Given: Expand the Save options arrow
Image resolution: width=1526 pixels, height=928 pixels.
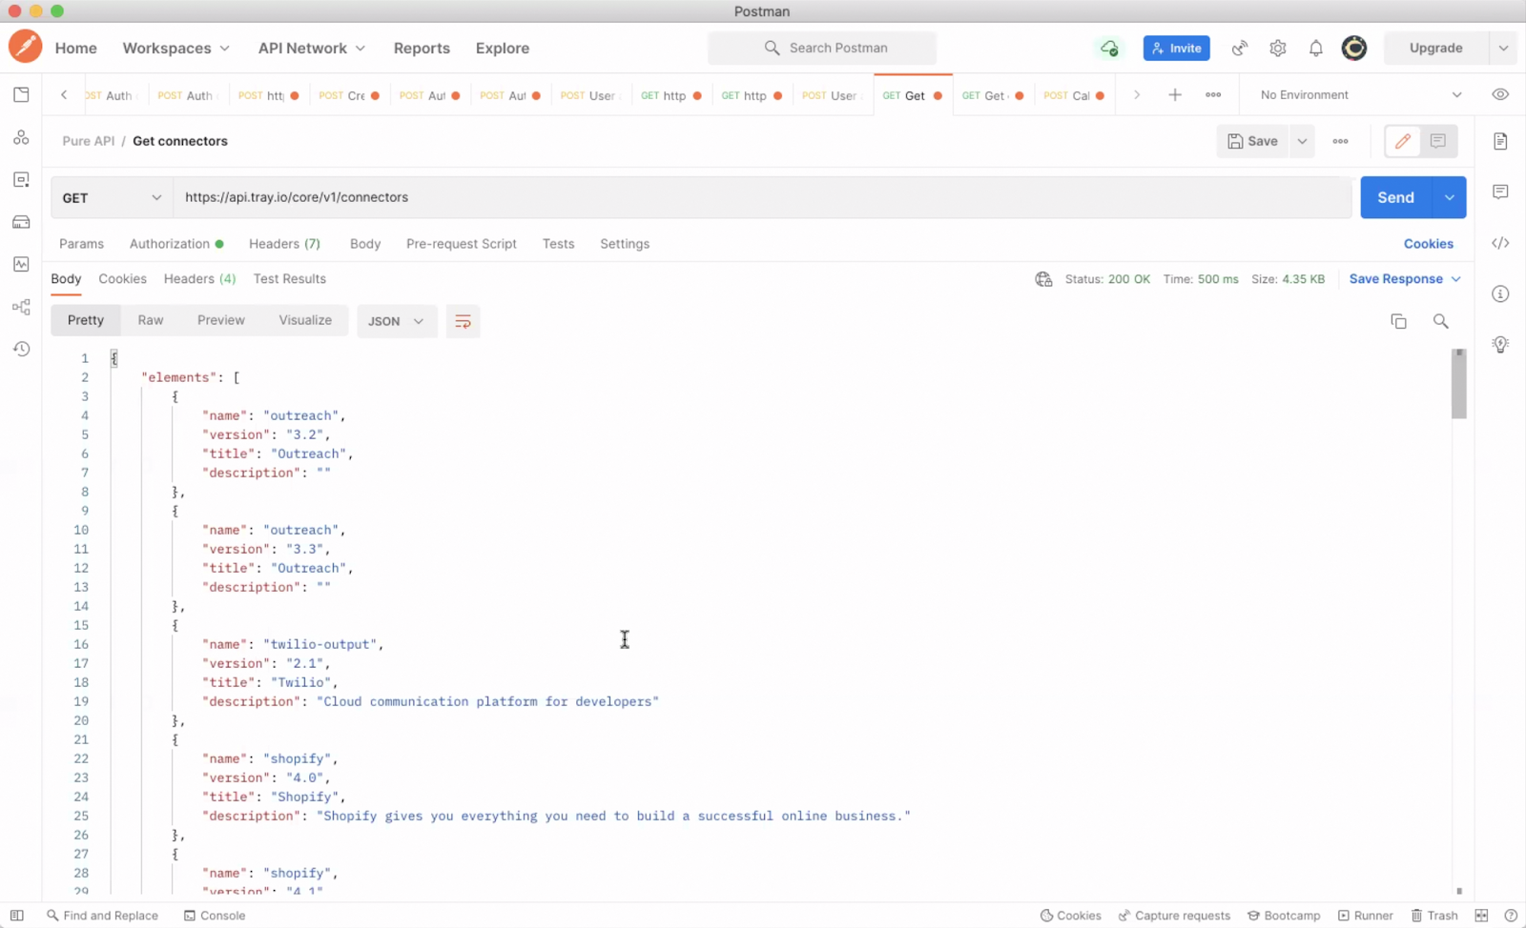Looking at the screenshot, I should click(x=1302, y=141).
